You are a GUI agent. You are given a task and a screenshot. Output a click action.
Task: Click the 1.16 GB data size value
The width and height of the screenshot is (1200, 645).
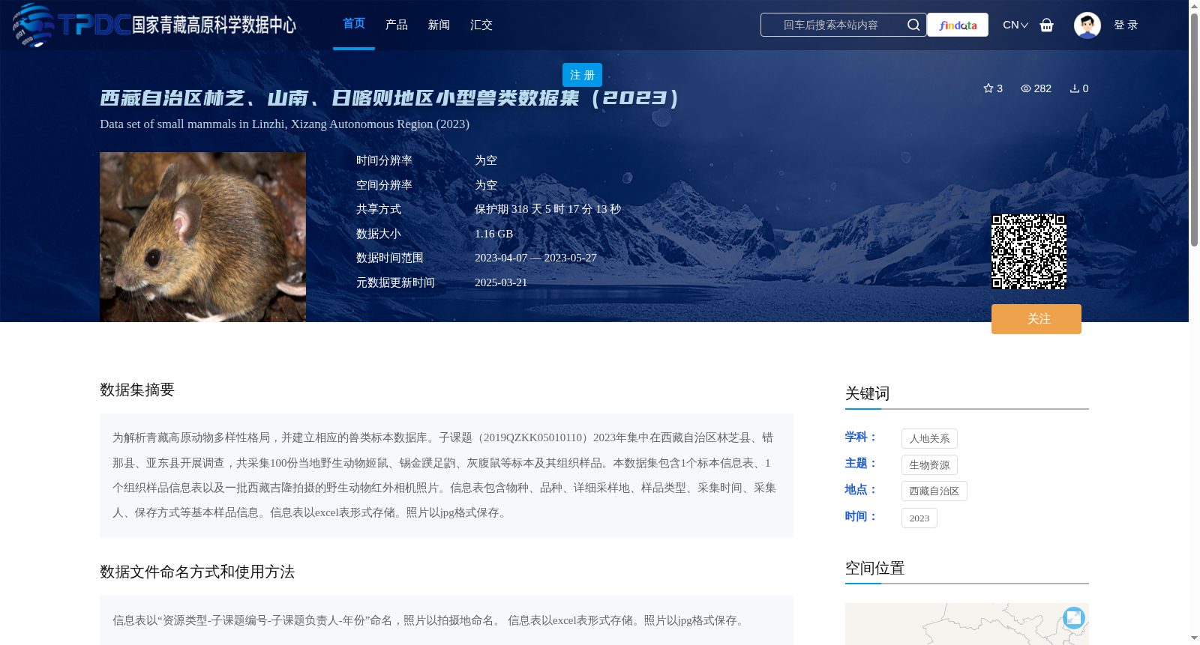point(494,234)
